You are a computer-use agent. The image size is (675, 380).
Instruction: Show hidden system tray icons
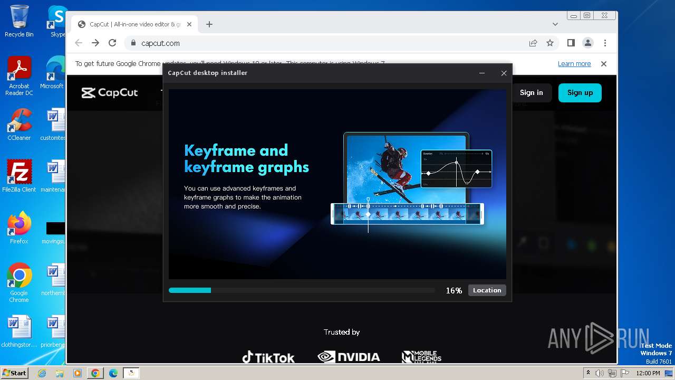point(589,373)
